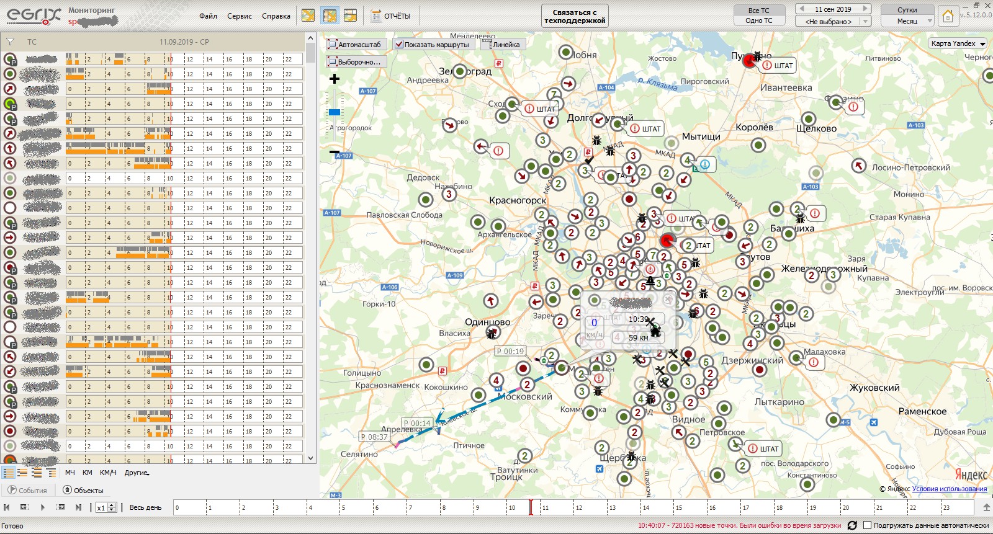Select the combined map and table layout icon
Image resolution: width=993 pixels, height=534 pixels.
click(330, 16)
